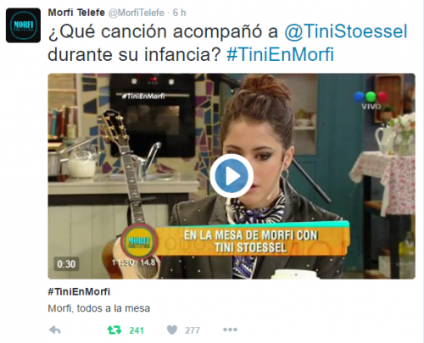Click the round Morfi logo in video banner

139,242
